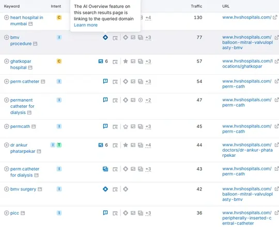Click AI Overview icon in bmv procedure row
Screen dimensions: 279x227
pyautogui.click(x=105, y=38)
